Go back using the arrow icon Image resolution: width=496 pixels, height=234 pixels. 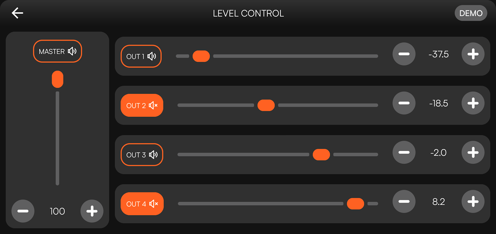tap(17, 13)
